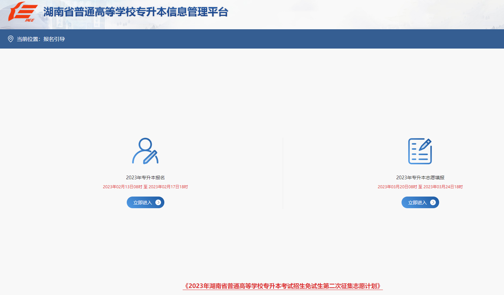
Task: Click the 2023年专升本报名 title text
Action: [145, 178]
